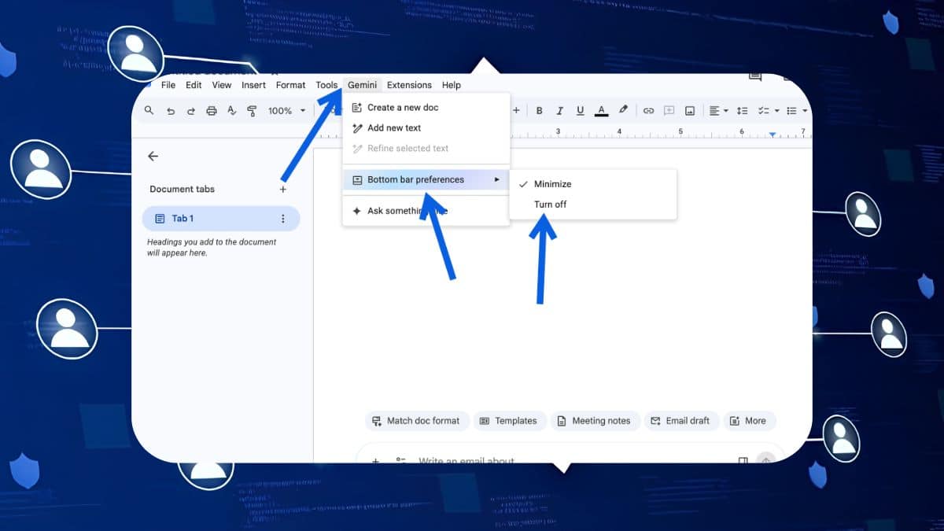The width and height of the screenshot is (944, 531).
Task: Undo the last action
Action: [171, 111]
